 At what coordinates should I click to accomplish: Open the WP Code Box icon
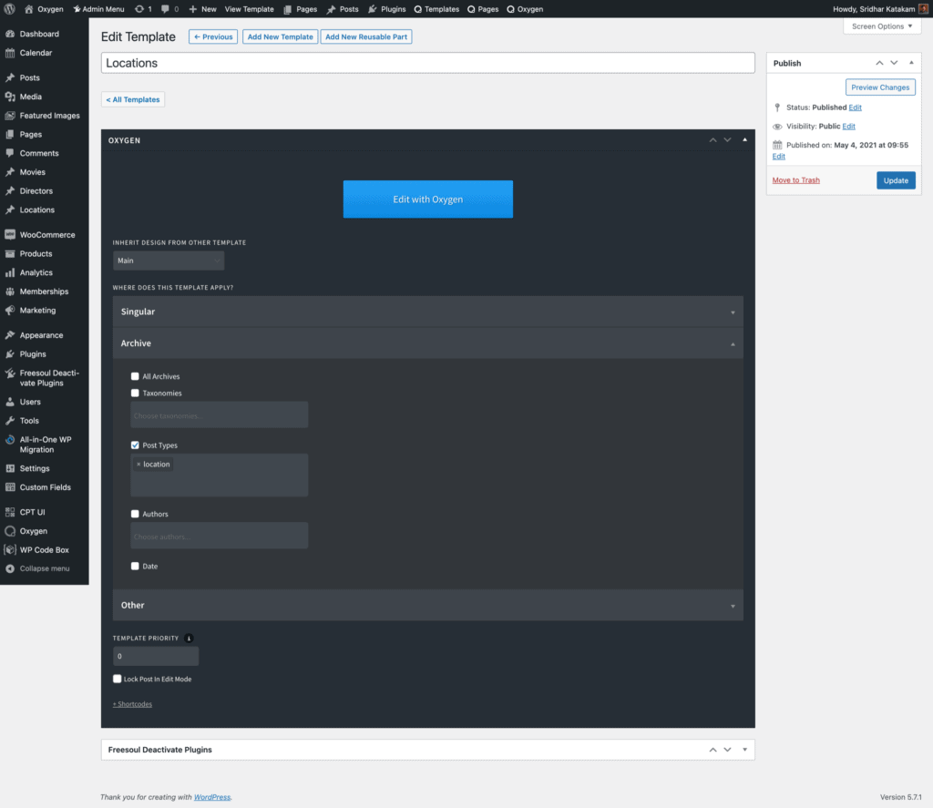pos(10,550)
